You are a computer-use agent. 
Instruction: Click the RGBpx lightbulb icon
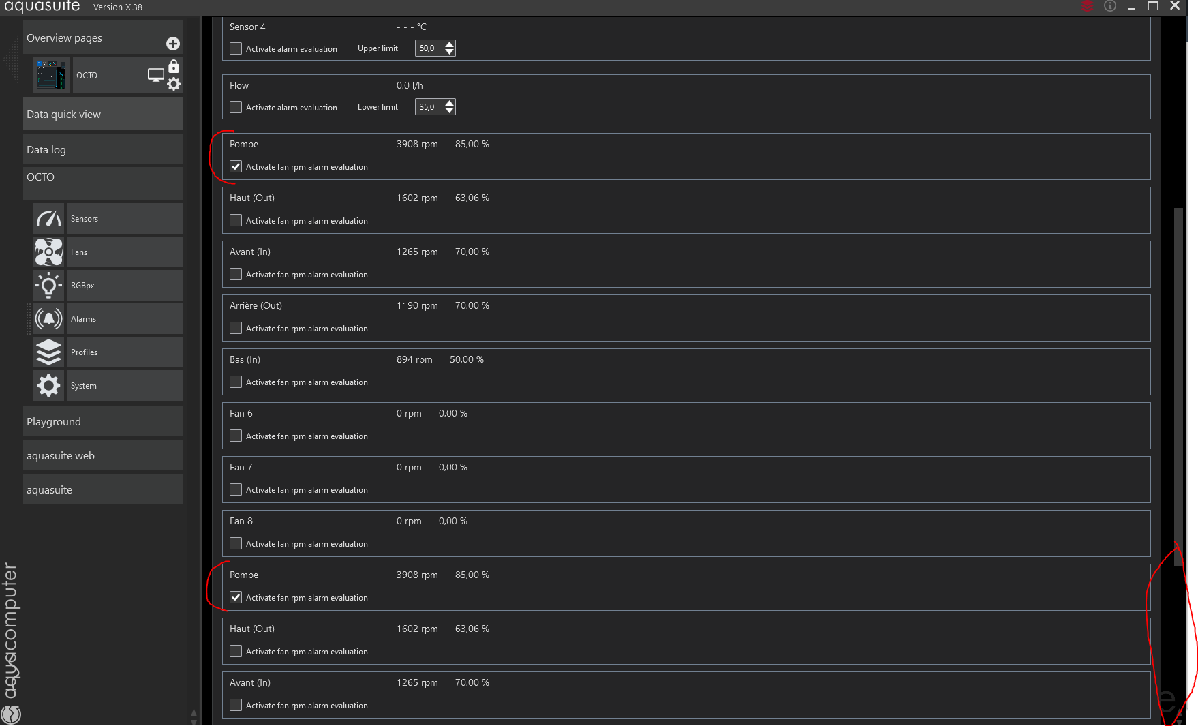click(x=48, y=286)
